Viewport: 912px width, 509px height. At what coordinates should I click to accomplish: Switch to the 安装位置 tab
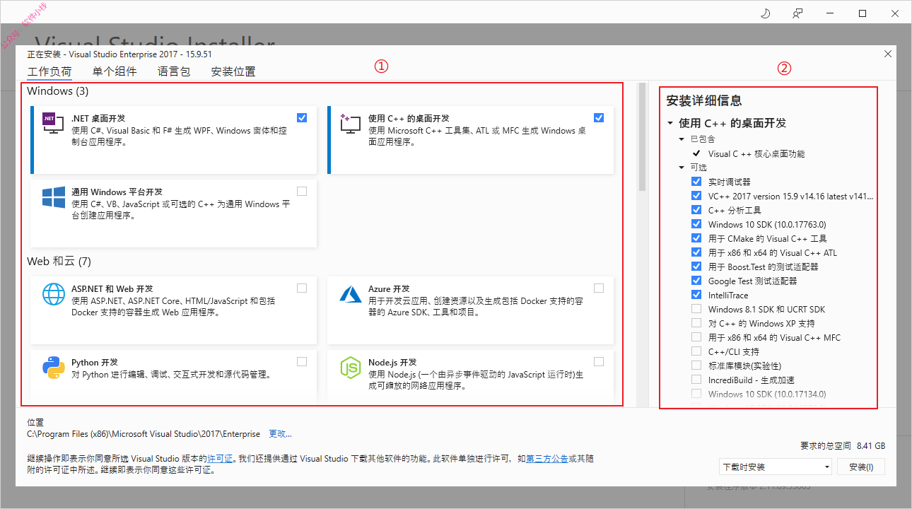click(x=233, y=71)
